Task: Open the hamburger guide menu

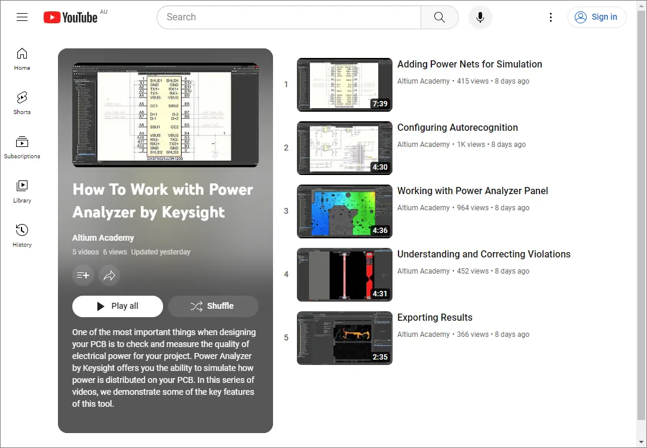Action: click(x=22, y=17)
